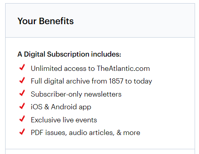Select the Unlimited access to TheAtlantic.com text
This screenshot has height=154, width=199.
coord(90,68)
